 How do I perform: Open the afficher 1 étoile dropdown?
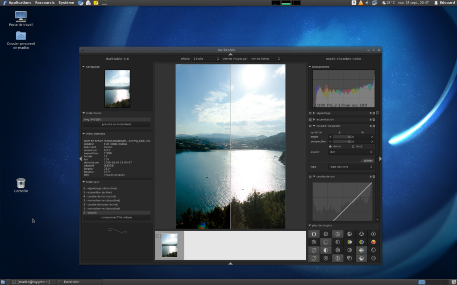coord(206,59)
